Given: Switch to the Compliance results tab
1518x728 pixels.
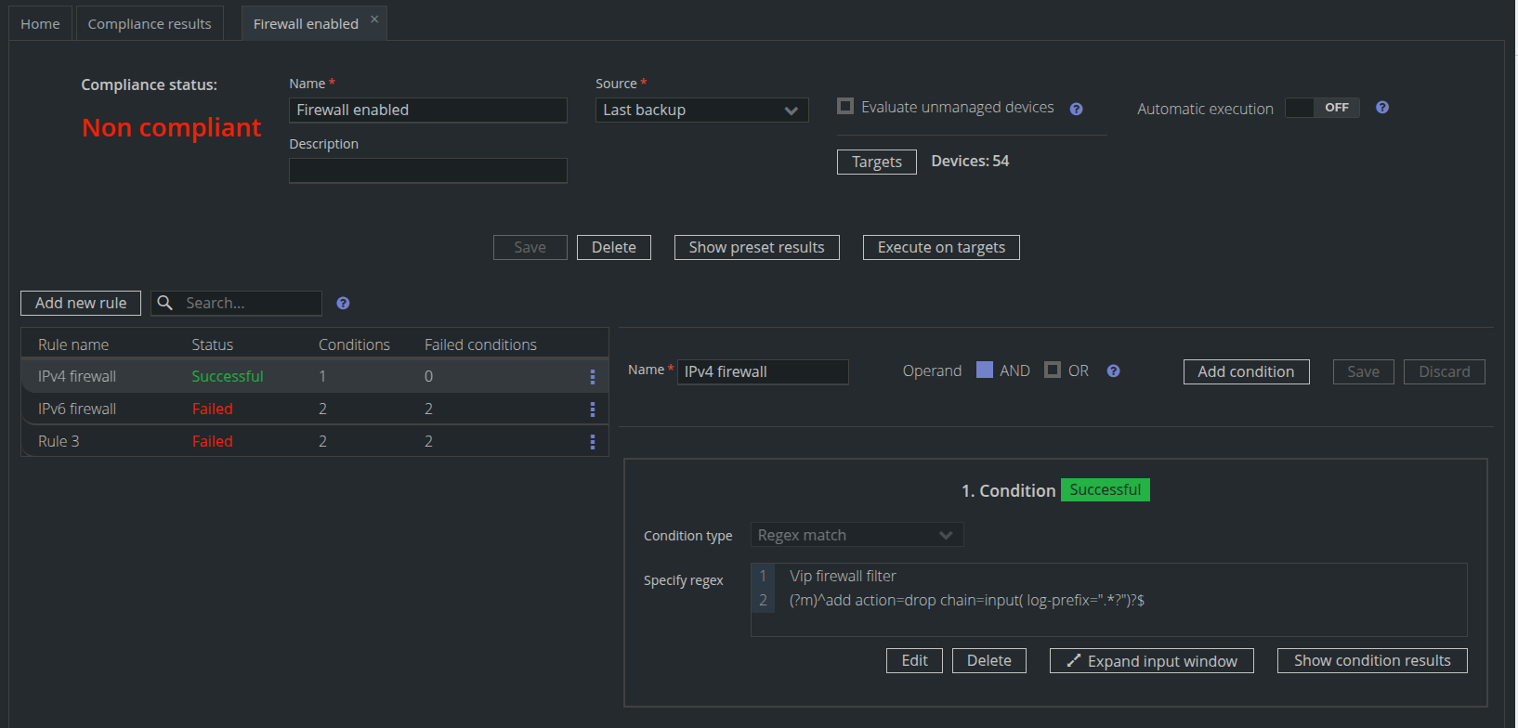Looking at the screenshot, I should click(x=150, y=24).
